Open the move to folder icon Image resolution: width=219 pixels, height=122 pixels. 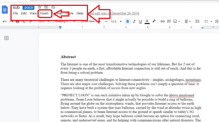click(46, 7)
